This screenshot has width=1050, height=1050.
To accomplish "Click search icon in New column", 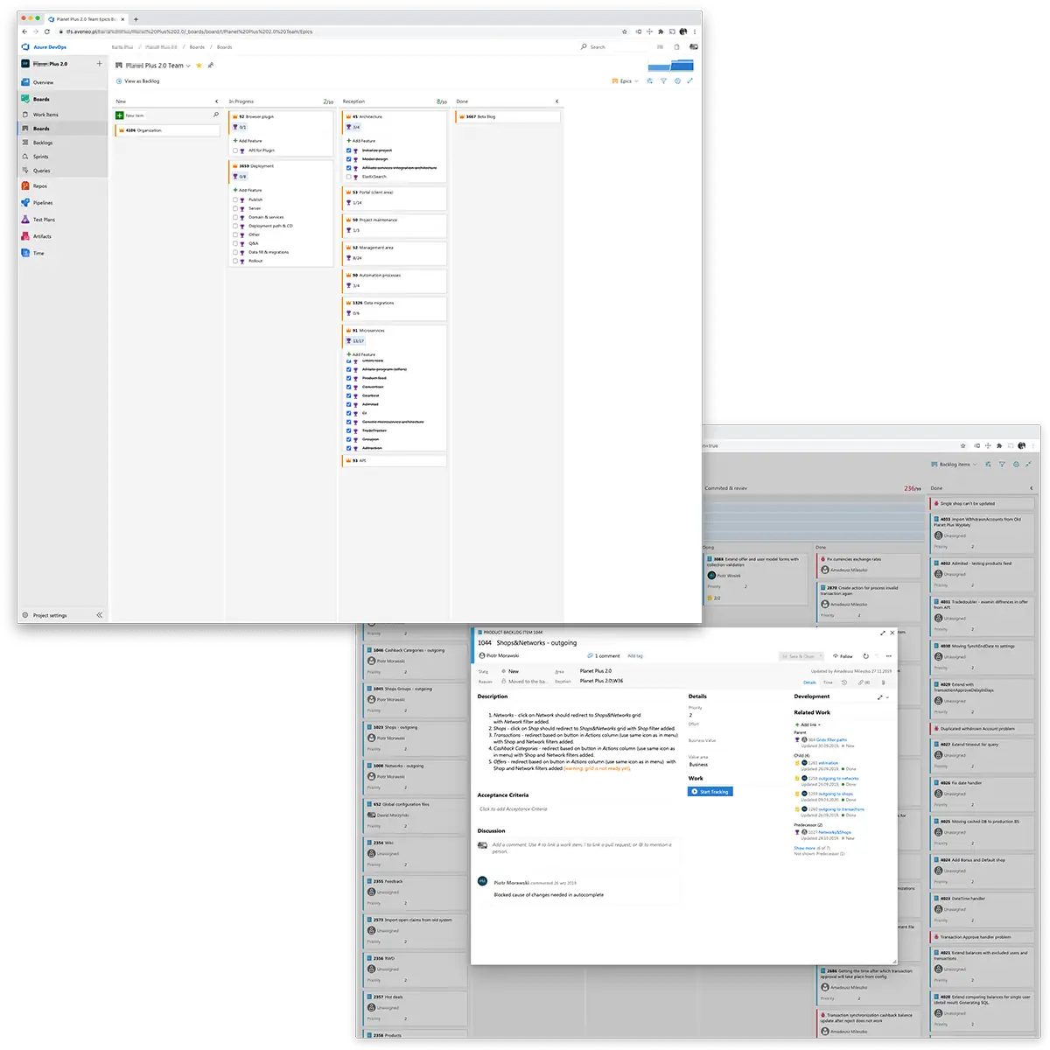I will (216, 115).
